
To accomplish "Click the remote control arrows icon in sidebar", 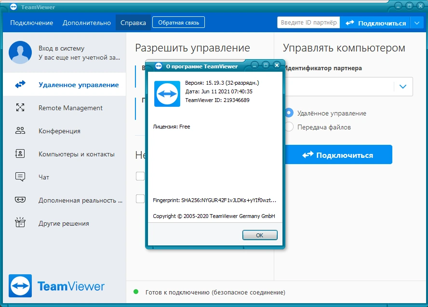I will [x=20, y=84].
